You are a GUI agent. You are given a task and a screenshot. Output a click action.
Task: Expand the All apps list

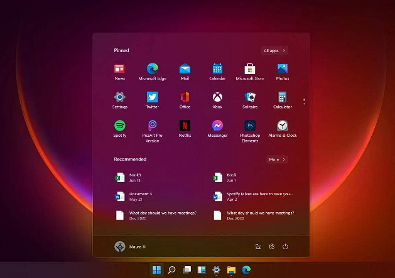(x=274, y=50)
